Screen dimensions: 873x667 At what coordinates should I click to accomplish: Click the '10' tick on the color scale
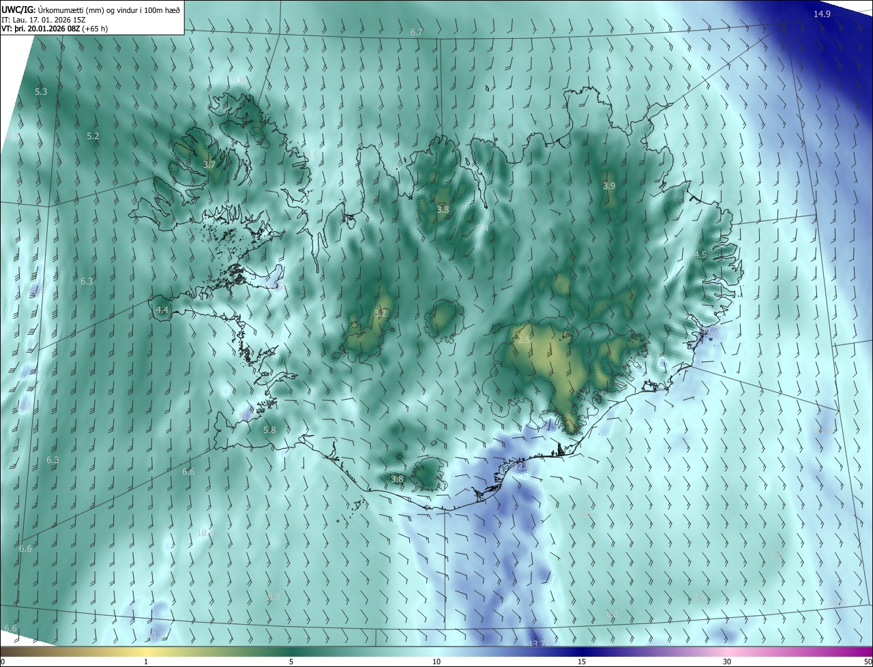click(x=436, y=662)
